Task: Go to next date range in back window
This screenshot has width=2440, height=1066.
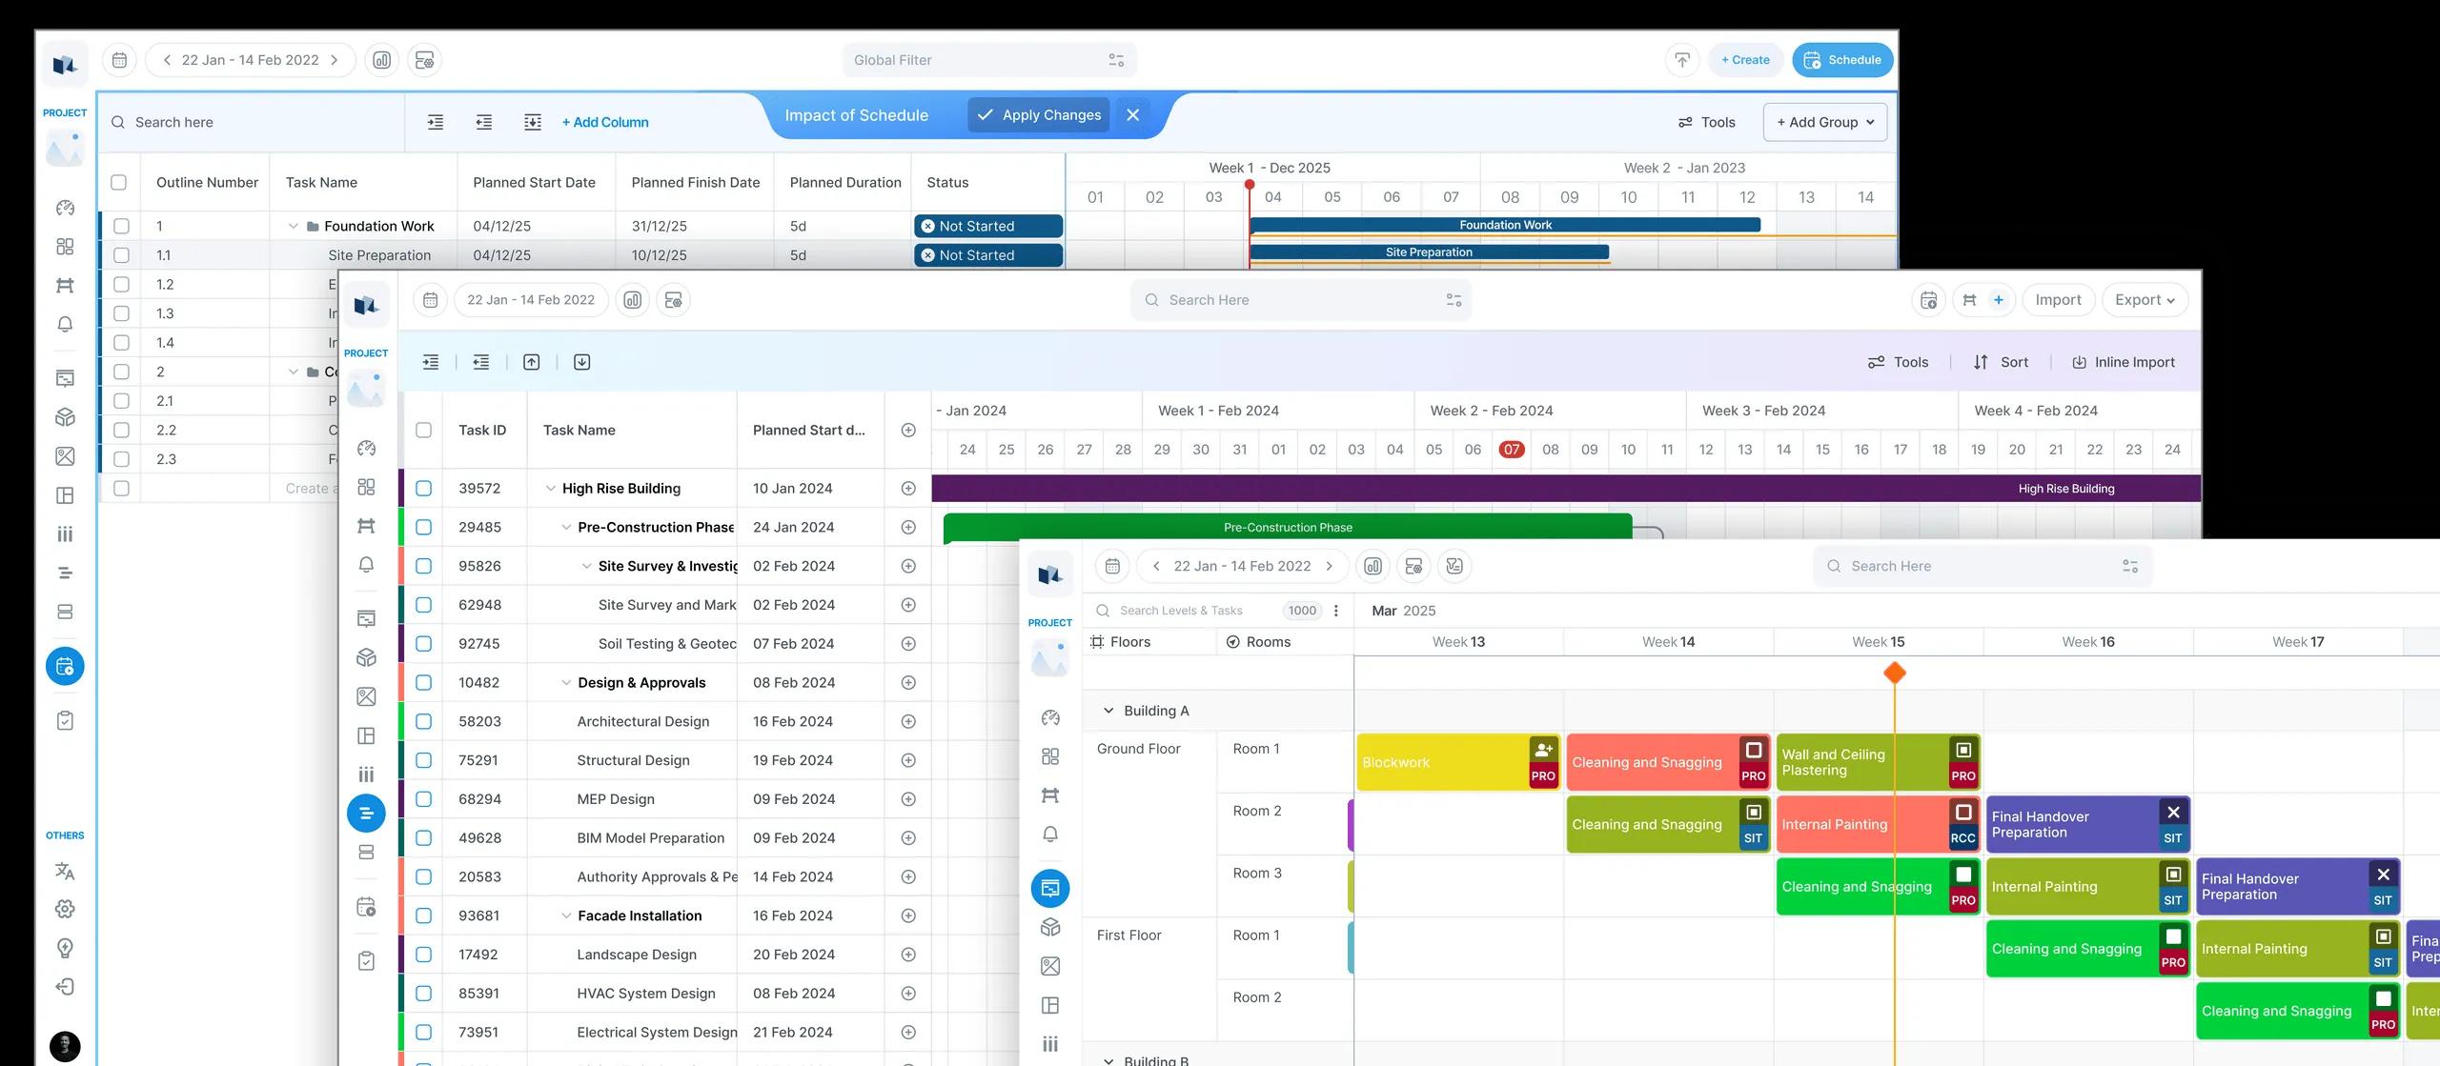Action: (x=335, y=60)
